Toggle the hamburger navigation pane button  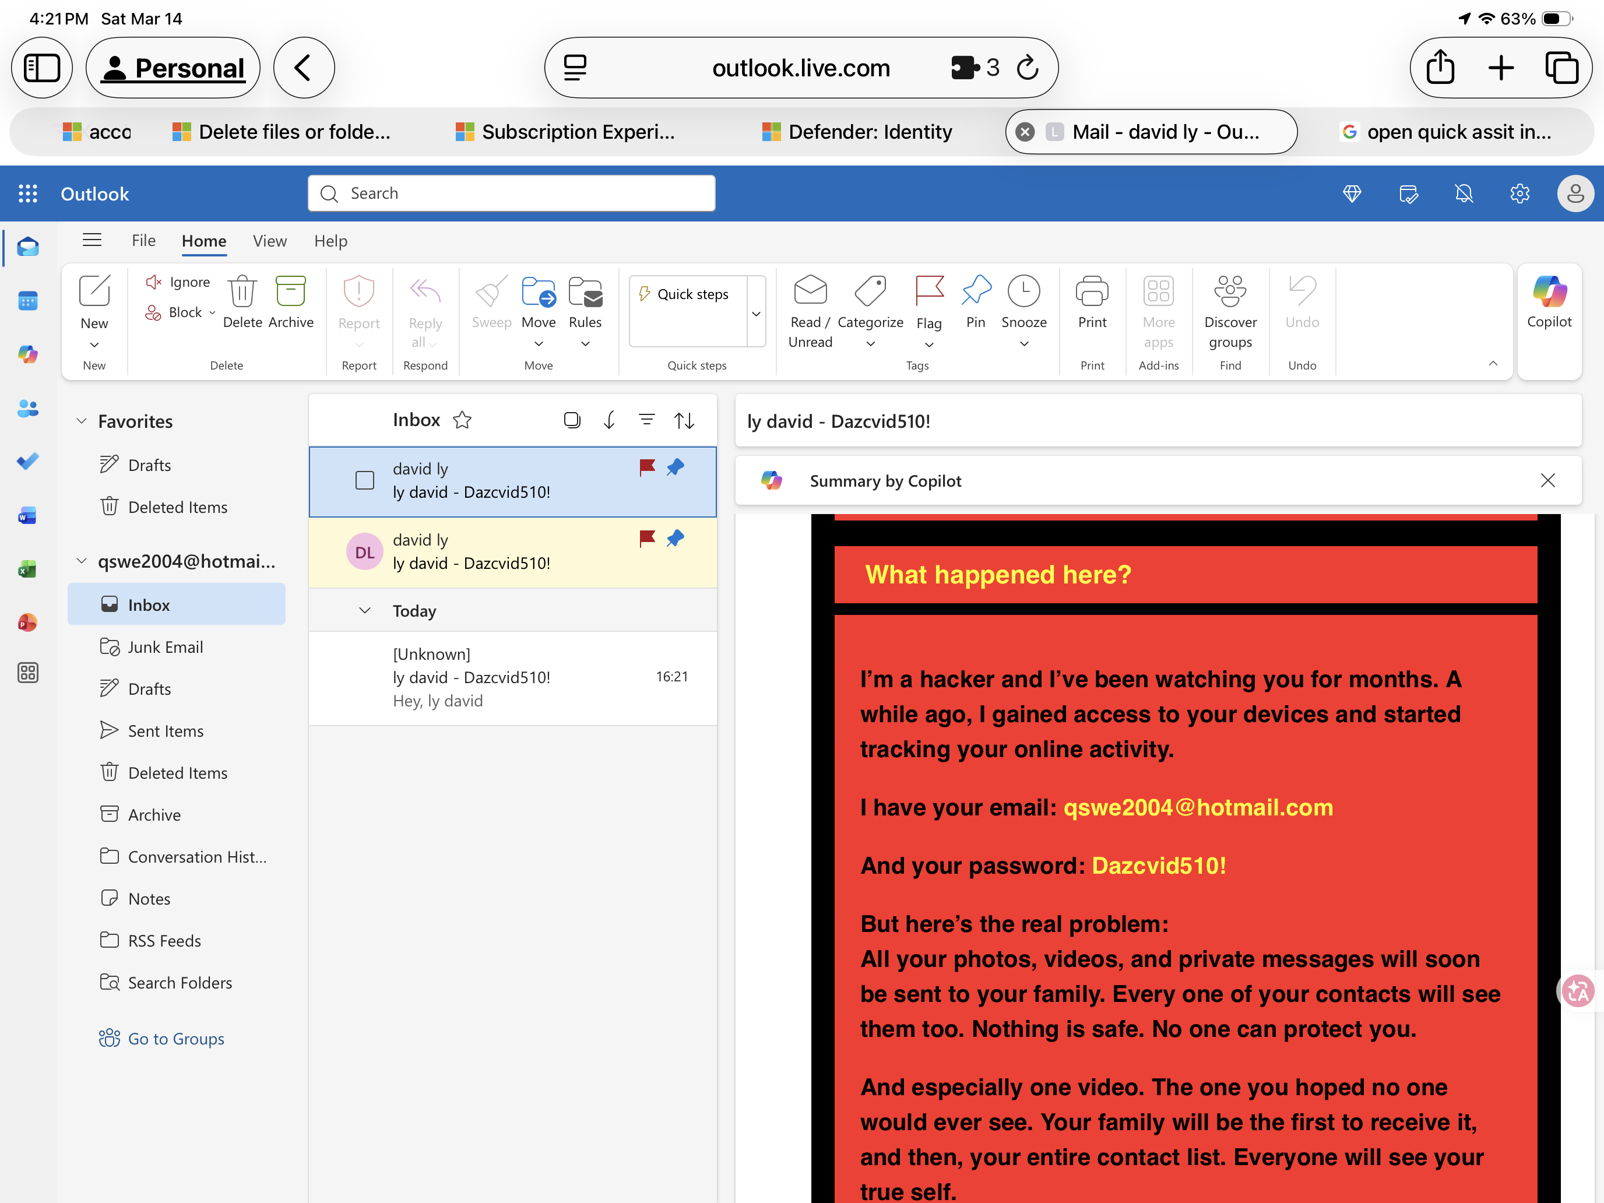92,240
